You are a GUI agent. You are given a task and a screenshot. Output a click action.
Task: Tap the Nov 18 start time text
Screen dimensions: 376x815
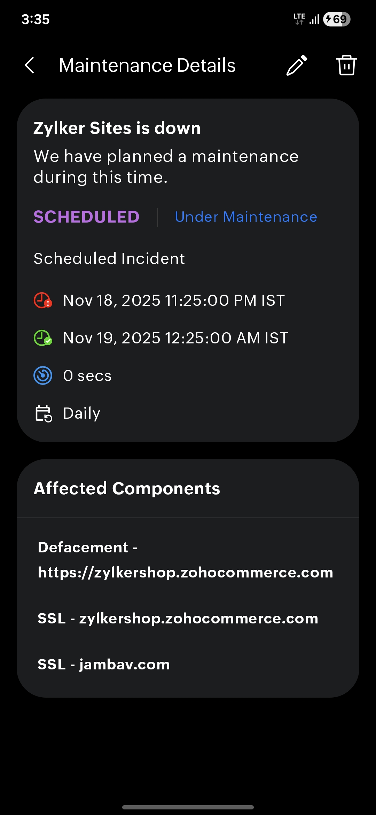[174, 300]
